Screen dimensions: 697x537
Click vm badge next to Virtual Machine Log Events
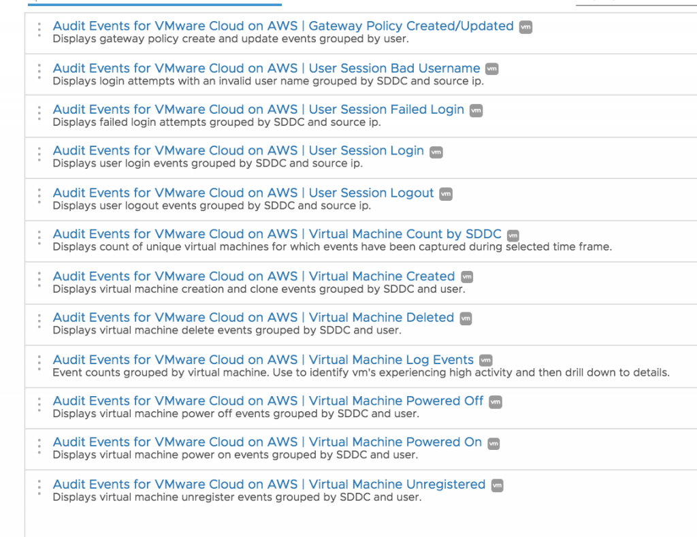pos(486,360)
